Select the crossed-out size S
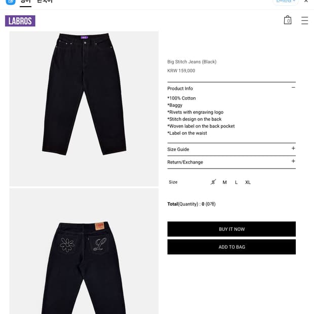314x314 pixels. [x=213, y=182]
